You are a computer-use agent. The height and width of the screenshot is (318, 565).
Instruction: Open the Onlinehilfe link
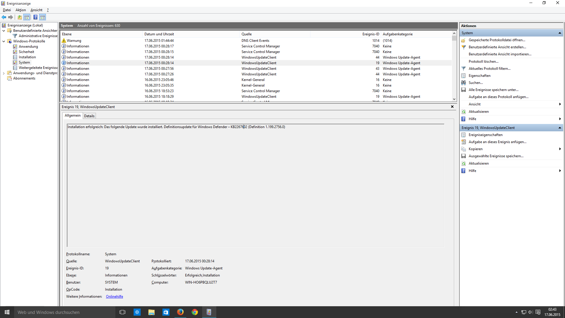(114, 297)
